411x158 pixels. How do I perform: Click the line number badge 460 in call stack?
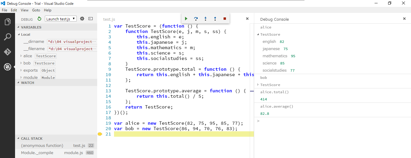(x=90, y=153)
